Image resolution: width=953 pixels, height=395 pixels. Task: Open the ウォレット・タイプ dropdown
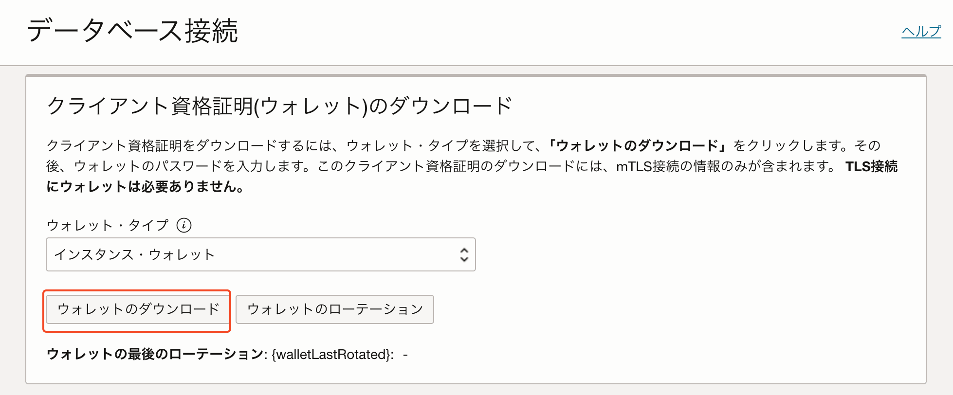point(260,254)
